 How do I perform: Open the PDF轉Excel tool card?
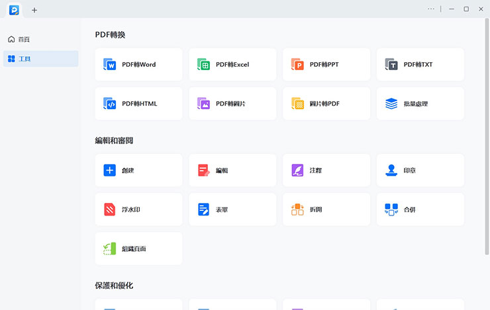point(232,65)
